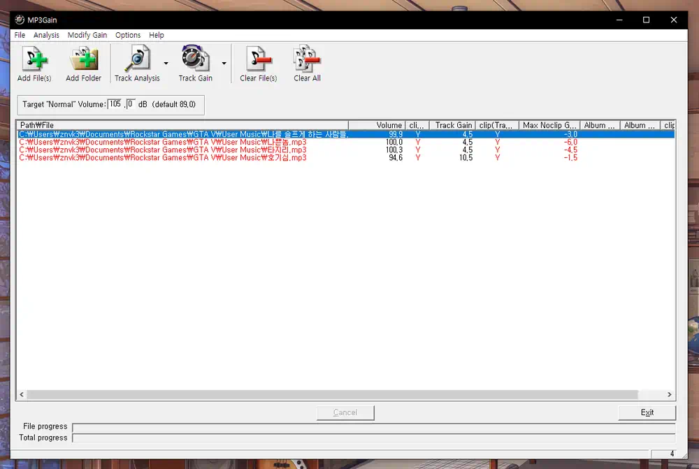Click the clip(Tra... column header
Image resolution: width=699 pixels, height=469 pixels.
[497, 125]
